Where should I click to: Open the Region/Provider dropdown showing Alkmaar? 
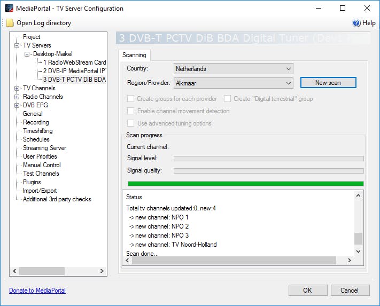(x=234, y=83)
